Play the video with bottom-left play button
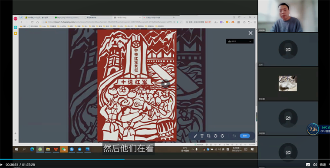 [1, 165]
